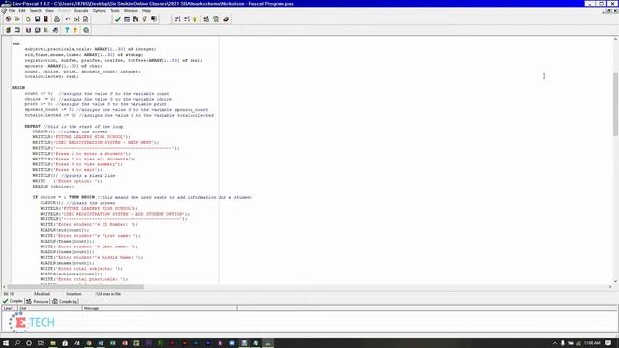The width and height of the screenshot is (619, 348).
Task: Click the scroll-up arrow of the editor
Action: [x=615, y=39]
